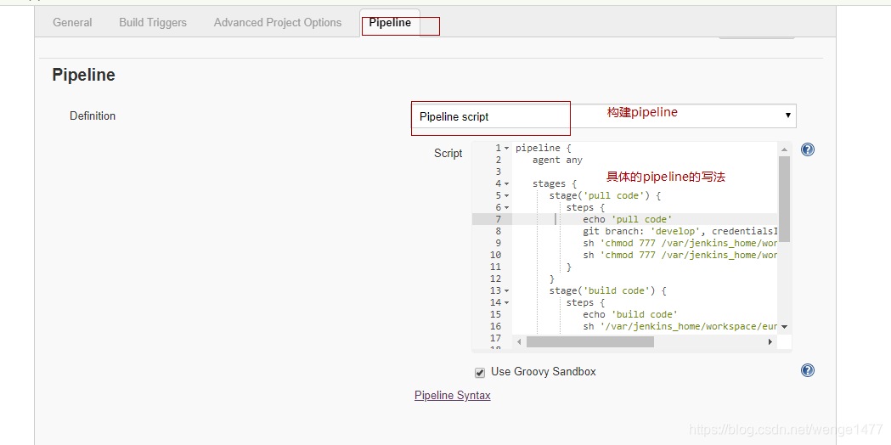Open help for Use Groovy Sandbox
Viewport: 891px width, 445px height.
coord(808,370)
